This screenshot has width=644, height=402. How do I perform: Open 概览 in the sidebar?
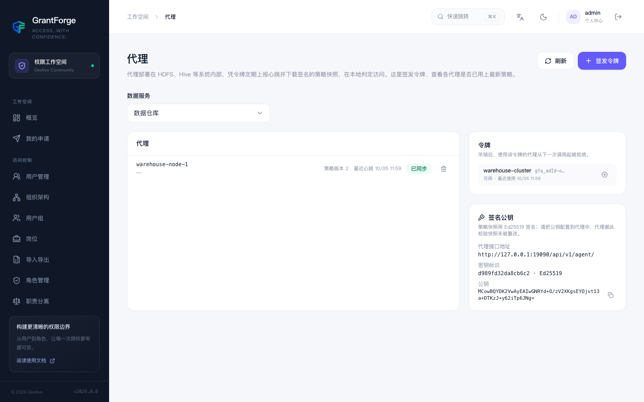coord(54,118)
